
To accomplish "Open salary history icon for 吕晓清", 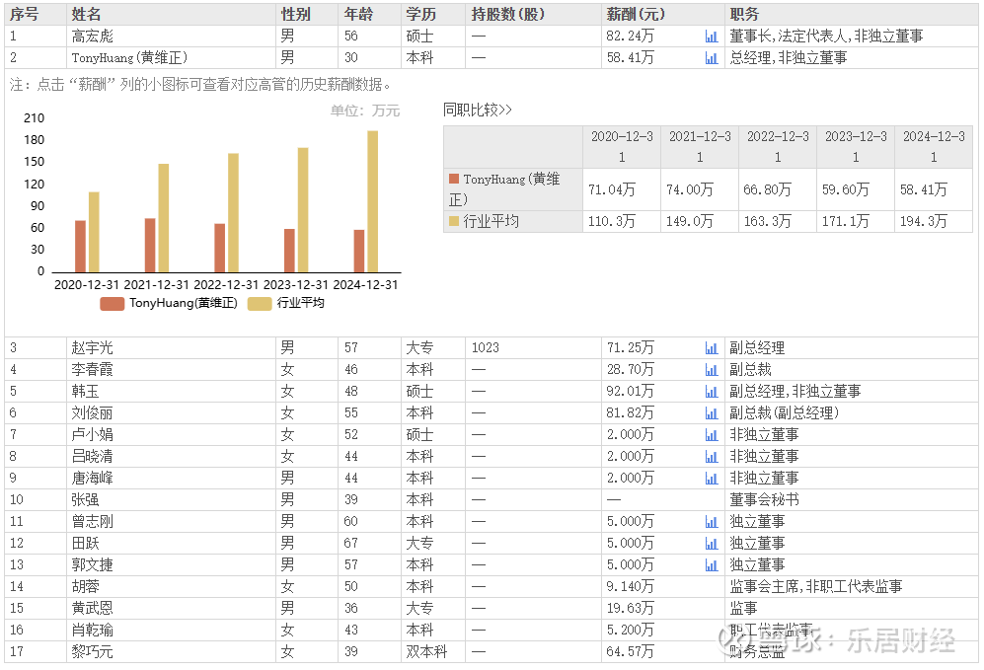I will coord(711,457).
